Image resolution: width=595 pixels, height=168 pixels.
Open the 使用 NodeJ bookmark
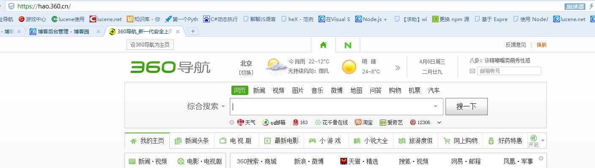coord(530,19)
